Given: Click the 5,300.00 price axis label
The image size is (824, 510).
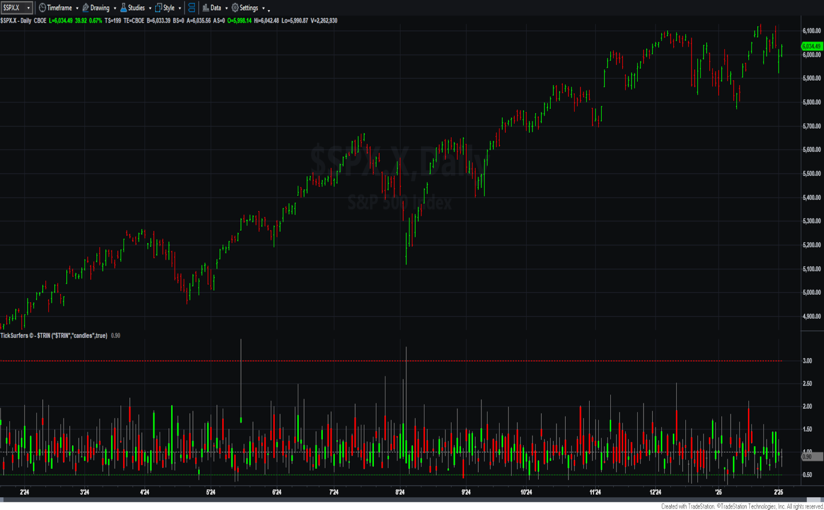Looking at the screenshot, I should click(x=812, y=221).
